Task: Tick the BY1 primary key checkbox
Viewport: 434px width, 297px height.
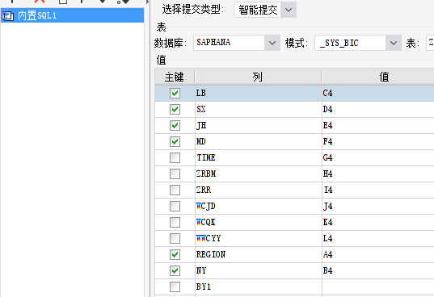Action: coord(175,287)
